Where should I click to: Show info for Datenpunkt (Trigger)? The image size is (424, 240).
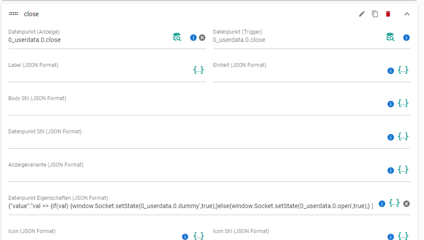point(406,38)
